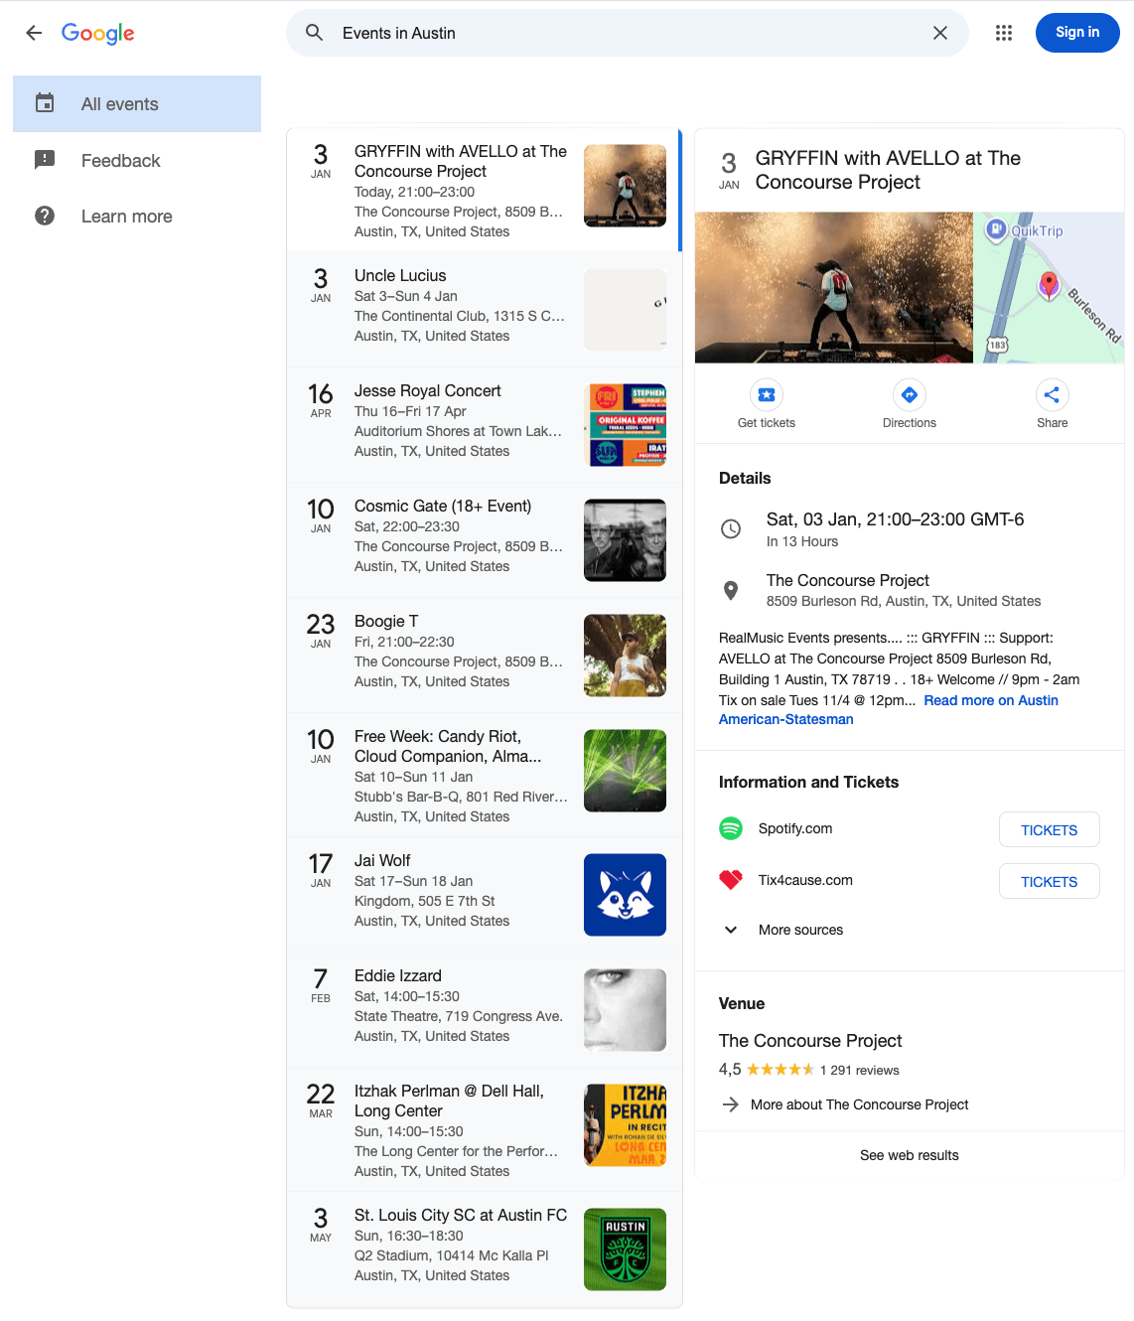Select the Jai Wolf event

(484, 894)
